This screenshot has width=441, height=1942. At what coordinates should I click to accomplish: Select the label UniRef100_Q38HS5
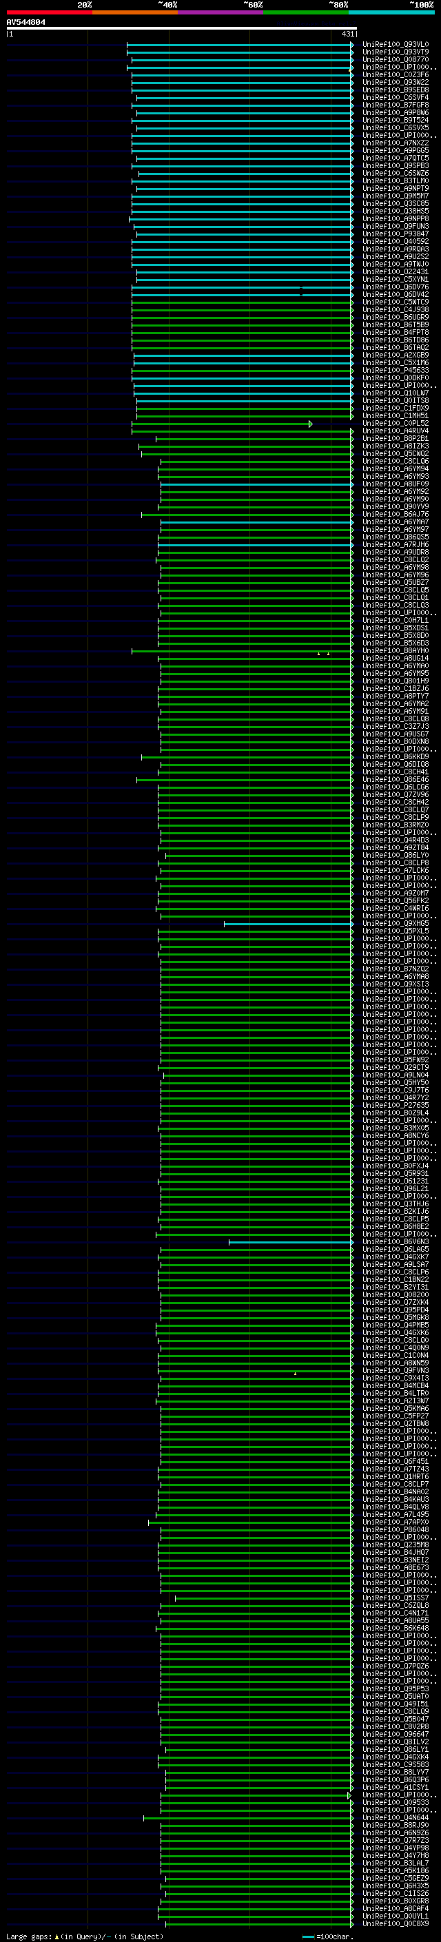pos(395,211)
